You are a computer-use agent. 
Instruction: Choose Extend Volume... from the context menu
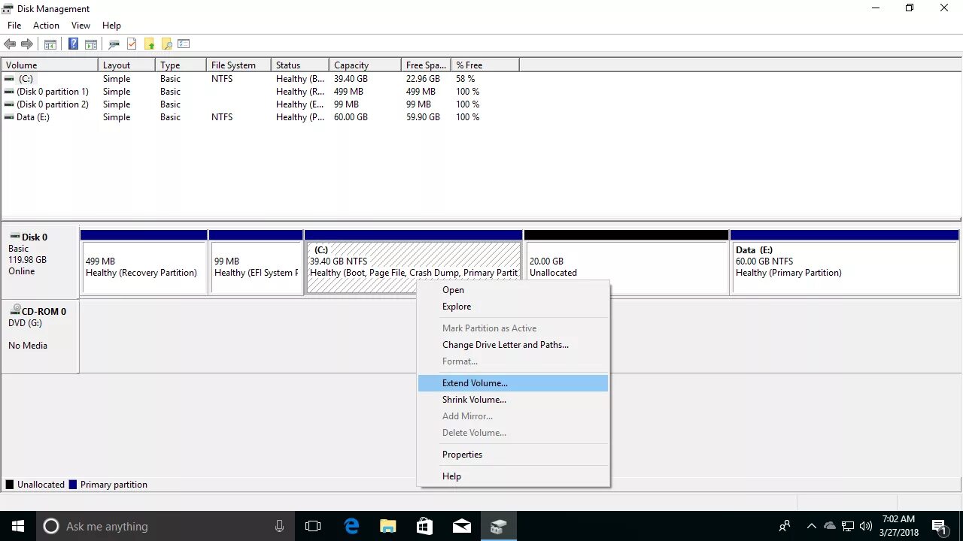coord(513,383)
